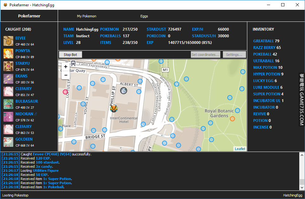Open the Settings... button
The width and height of the screenshot is (305, 199).
234,55
